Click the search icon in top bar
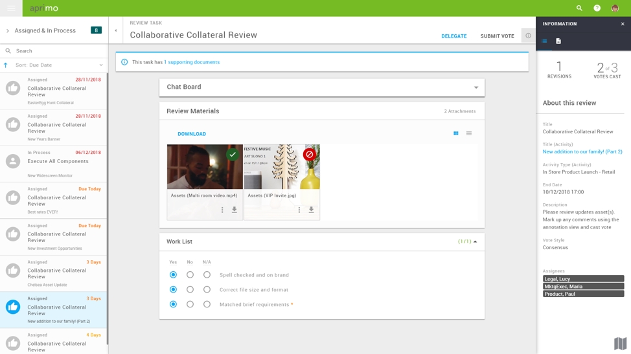The width and height of the screenshot is (631, 354). [579, 8]
